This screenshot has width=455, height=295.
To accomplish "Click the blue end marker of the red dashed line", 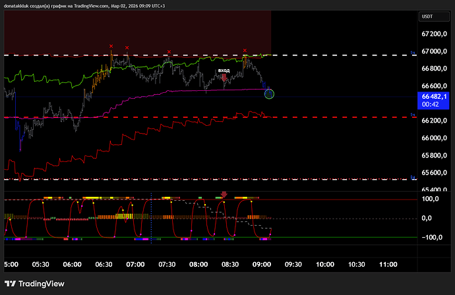I will coord(413,115).
